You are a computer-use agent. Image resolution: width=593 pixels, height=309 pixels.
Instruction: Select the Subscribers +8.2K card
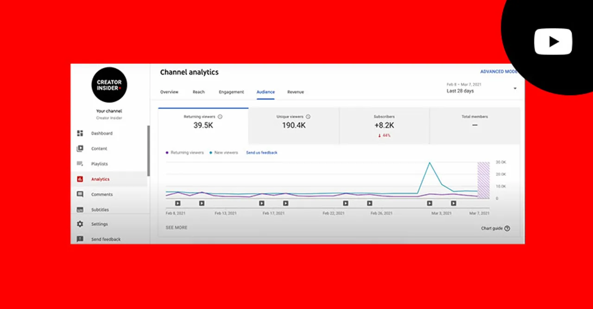click(x=384, y=126)
